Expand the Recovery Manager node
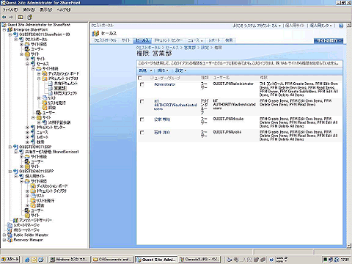Image resolution: width=352 pixels, height=264 pixels. (x=4, y=240)
